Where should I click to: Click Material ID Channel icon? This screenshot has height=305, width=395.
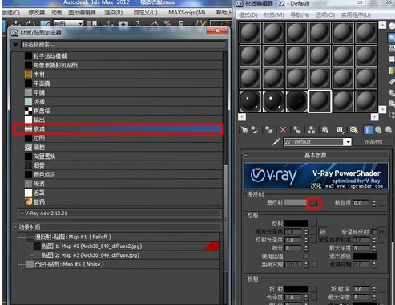[340, 130]
